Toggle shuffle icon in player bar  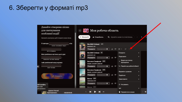coord(86,92)
